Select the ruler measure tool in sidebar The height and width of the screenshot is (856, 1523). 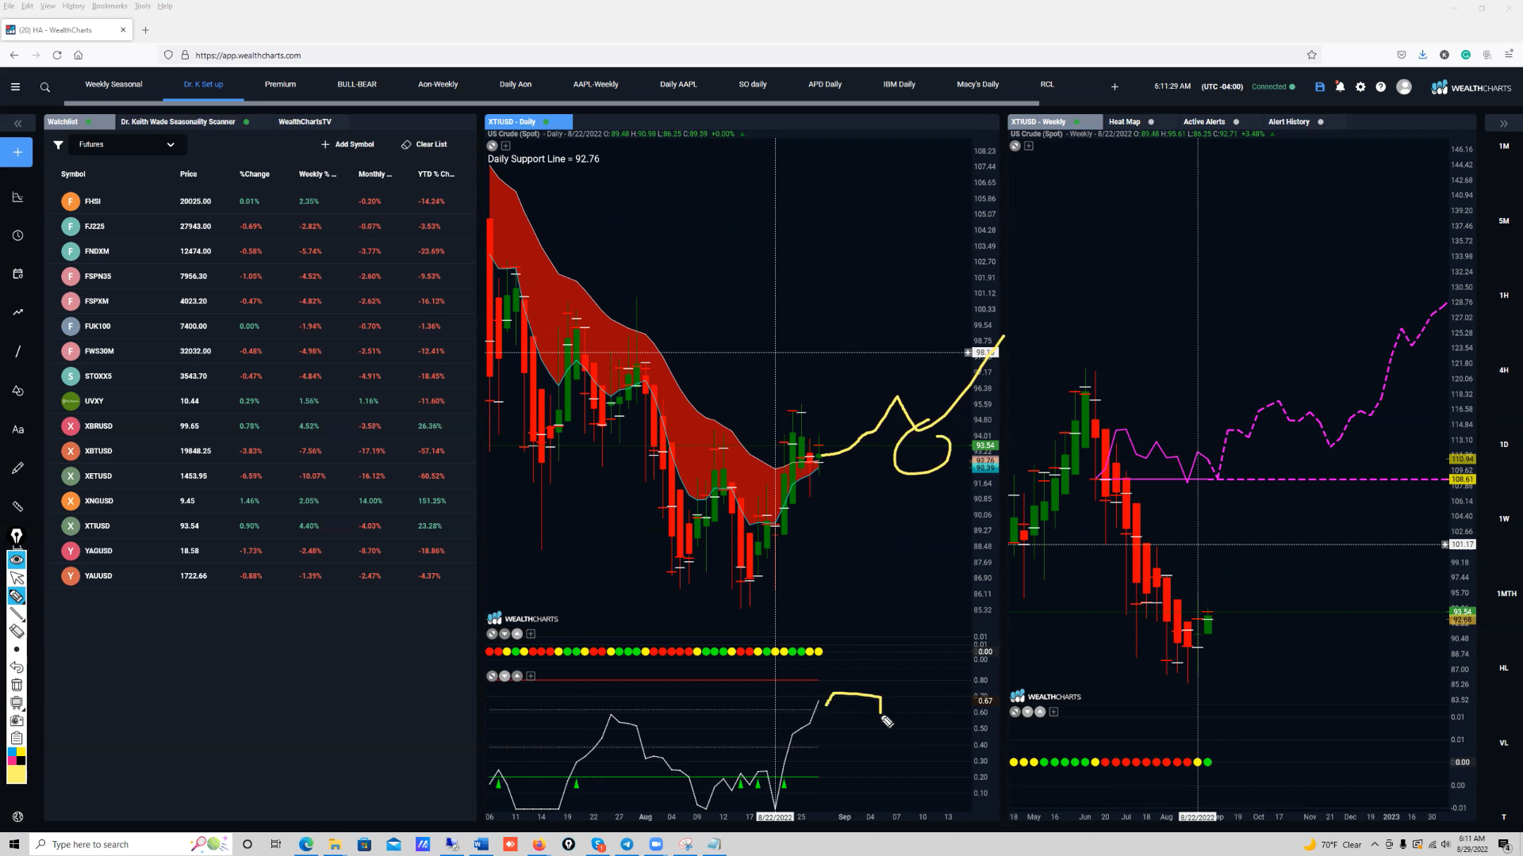[x=17, y=506]
